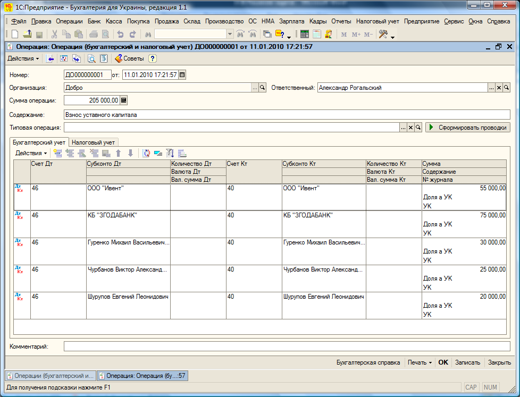Image resolution: width=520 pixels, height=397 pixels.
Task: Click the ellipsis select button for Организация
Action: (255, 88)
